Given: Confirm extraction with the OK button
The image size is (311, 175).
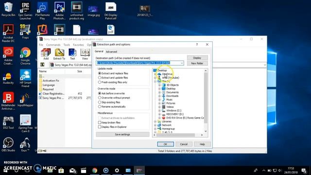Looking at the screenshot, I should click(165, 144).
